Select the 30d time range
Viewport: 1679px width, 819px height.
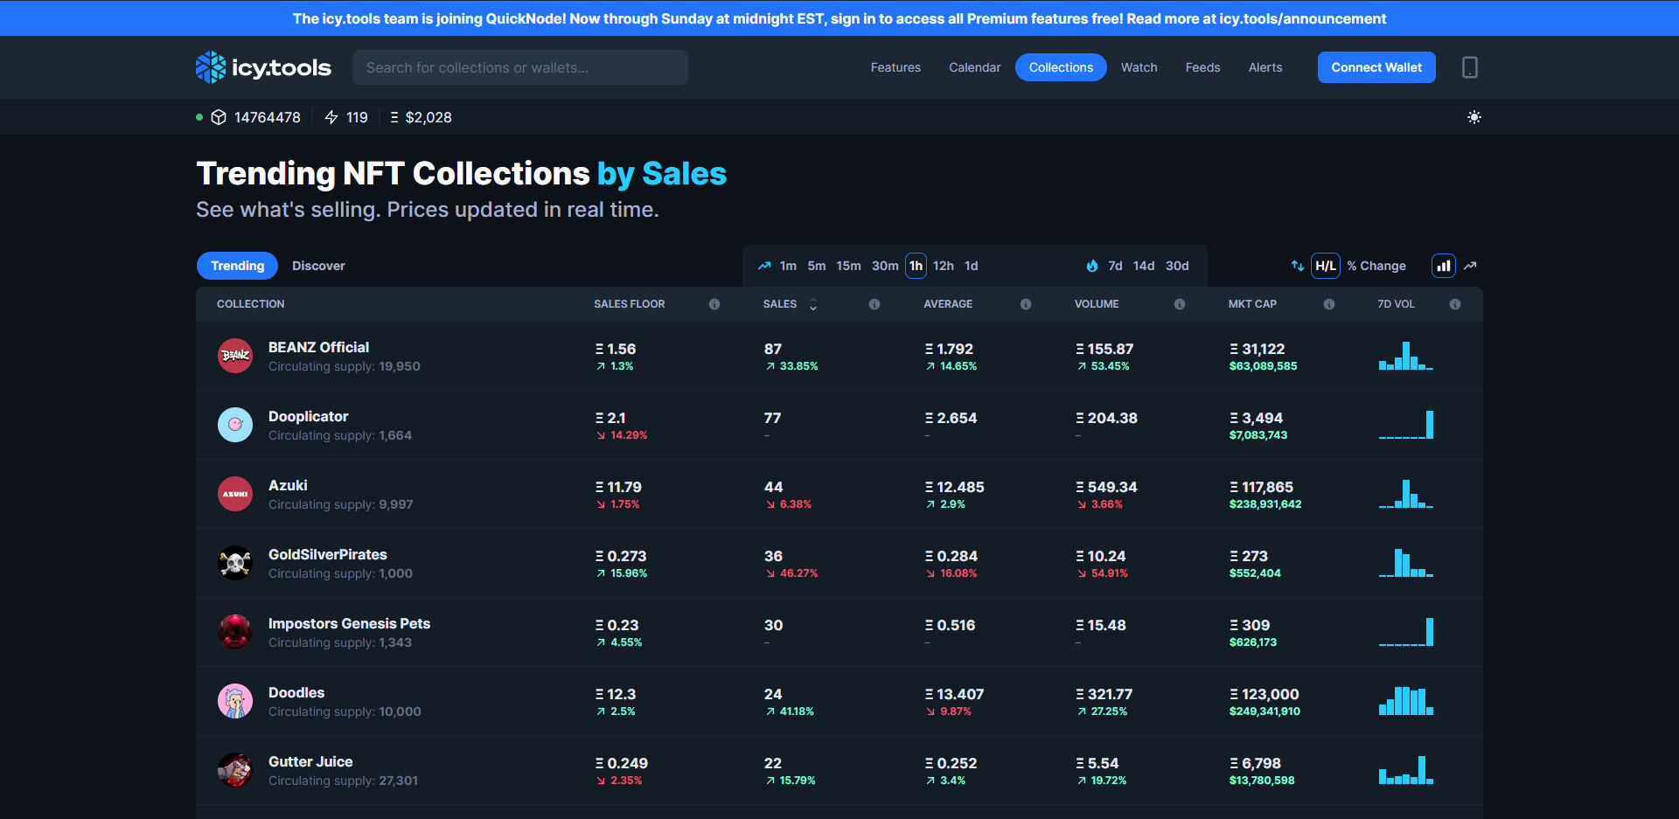(1177, 266)
